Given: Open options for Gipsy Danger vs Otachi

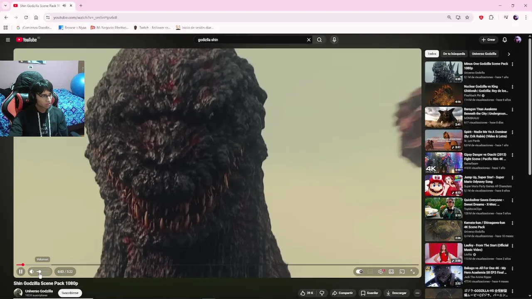Looking at the screenshot, I should 512,155.
